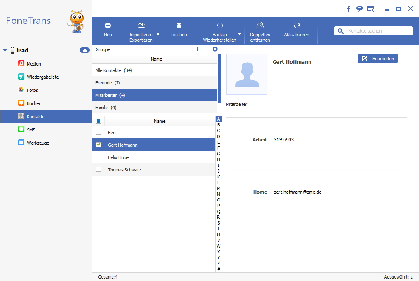419x281 pixels.
Task: Click the Löschen trash icon
Action: tap(179, 26)
